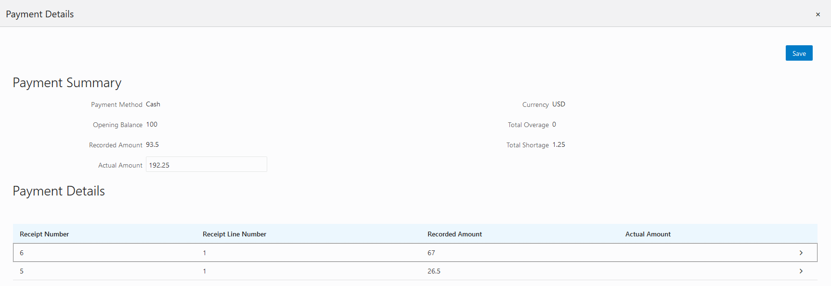Click summary Recorded Amount value 93.5
This screenshot has height=286, width=831.
[x=152, y=144]
